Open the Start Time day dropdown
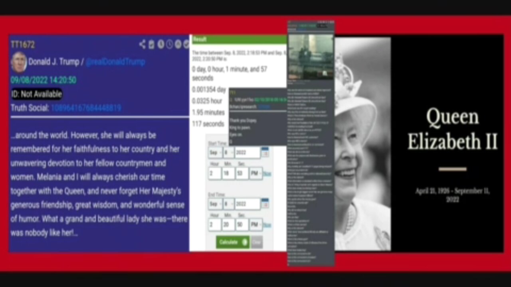This screenshot has width=511, height=287. 229,152
